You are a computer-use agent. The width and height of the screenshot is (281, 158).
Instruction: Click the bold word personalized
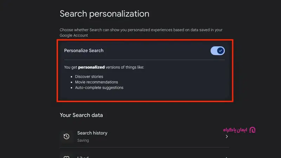(x=91, y=67)
